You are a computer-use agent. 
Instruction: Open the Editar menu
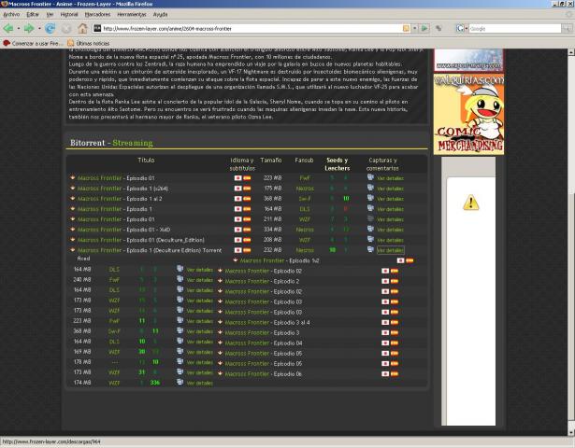33,14
